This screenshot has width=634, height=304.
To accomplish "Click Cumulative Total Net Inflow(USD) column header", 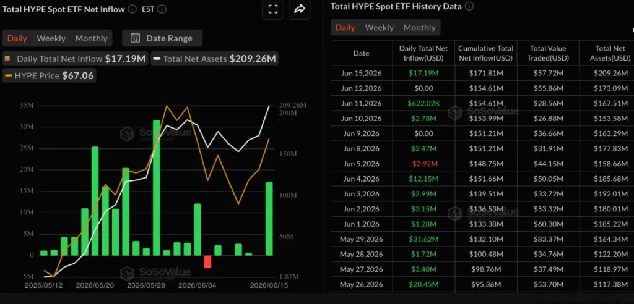I will coord(485,53).
